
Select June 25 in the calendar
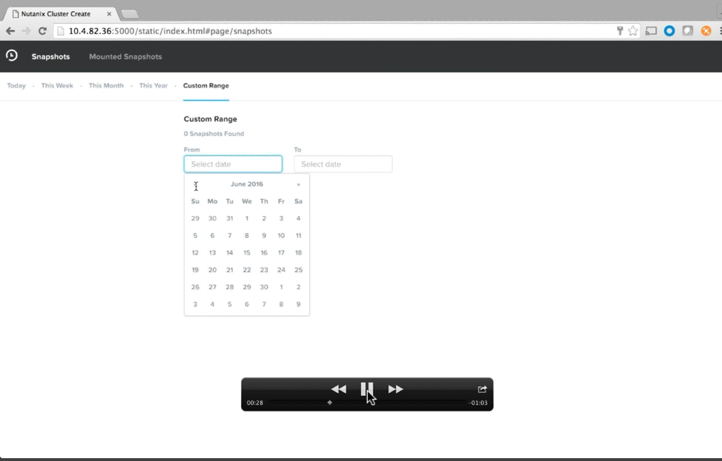pyautogui.click(x=299, y=270)
